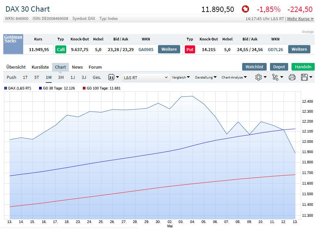
Task: Open the calendar date range icon
Action: pos(111,77)
